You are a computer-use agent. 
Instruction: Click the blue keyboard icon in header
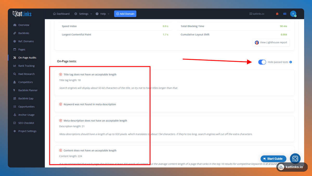pyautogui.click(x=285, y=14)
